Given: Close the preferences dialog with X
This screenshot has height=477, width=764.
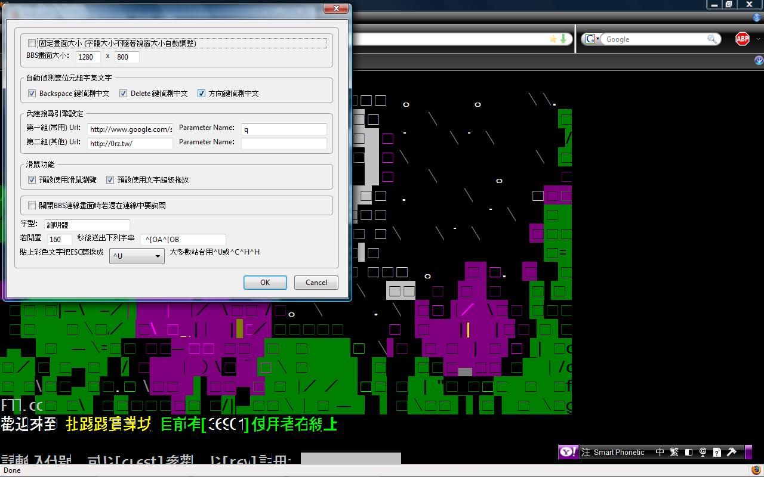Looking at the screenshot, I should tap(336, 8).
